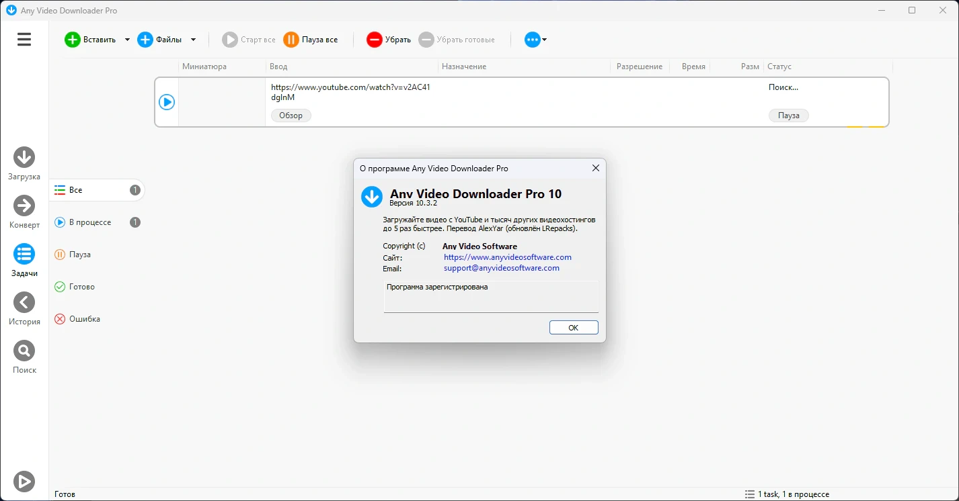Expand the Вставить dropdown arrow
The width and height of the screenshot is (959, 501).
pos(127,40)
